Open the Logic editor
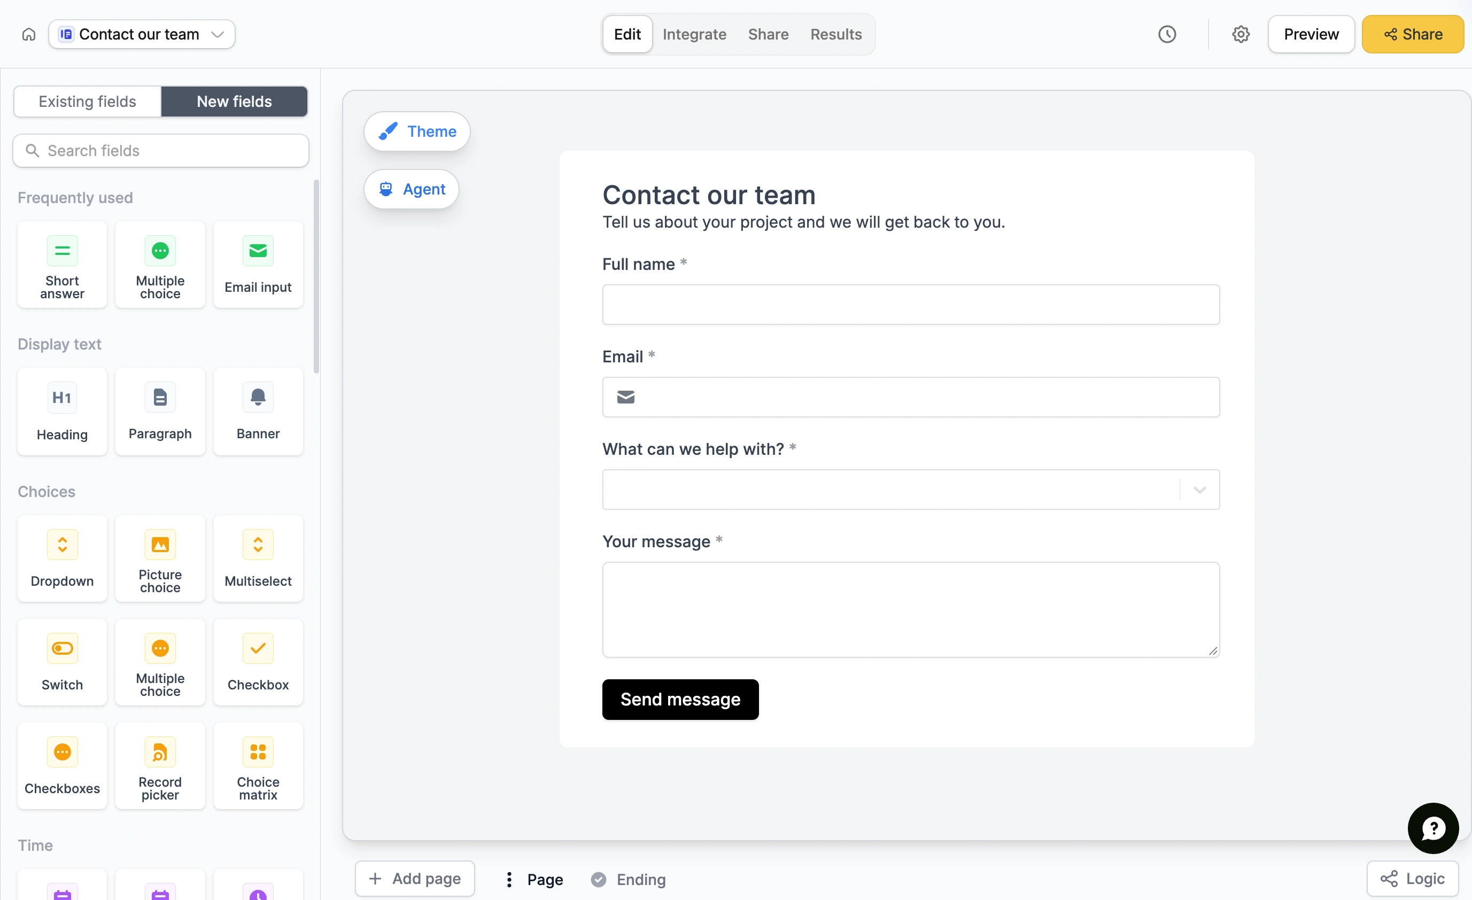 (x=1412, y=879)
